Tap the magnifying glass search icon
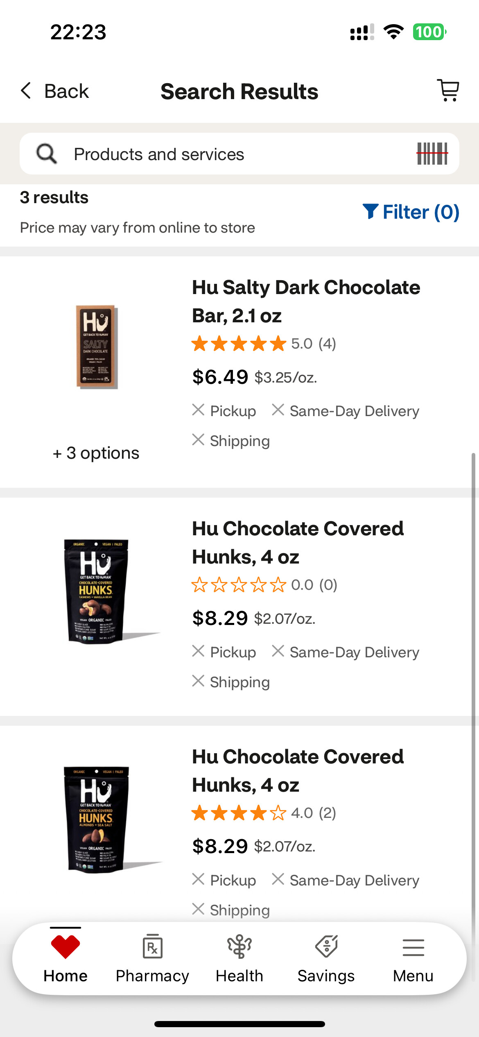 click(46, 154)
